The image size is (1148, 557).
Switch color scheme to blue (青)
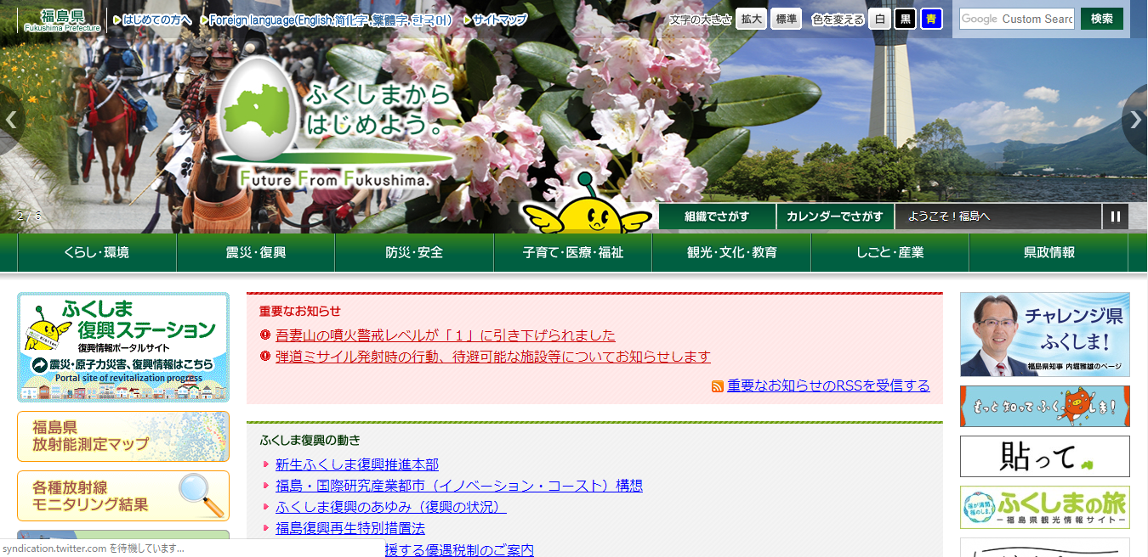[931, 19]
